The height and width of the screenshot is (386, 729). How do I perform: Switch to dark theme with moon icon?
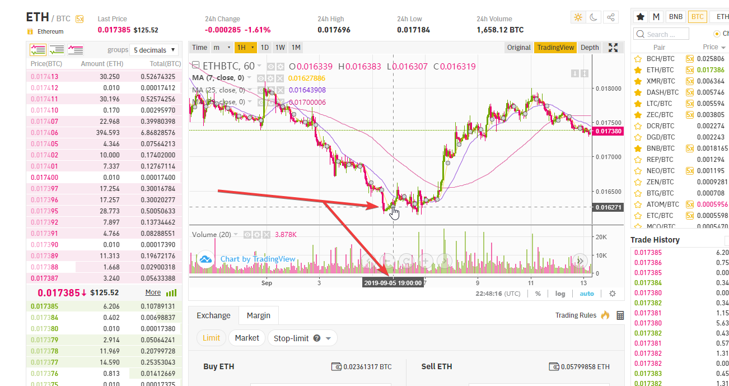(x=595, y=17)
